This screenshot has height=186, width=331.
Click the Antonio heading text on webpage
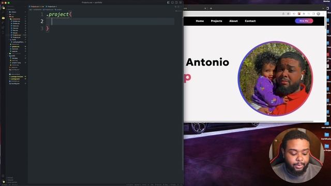click(x=207, y=62)
